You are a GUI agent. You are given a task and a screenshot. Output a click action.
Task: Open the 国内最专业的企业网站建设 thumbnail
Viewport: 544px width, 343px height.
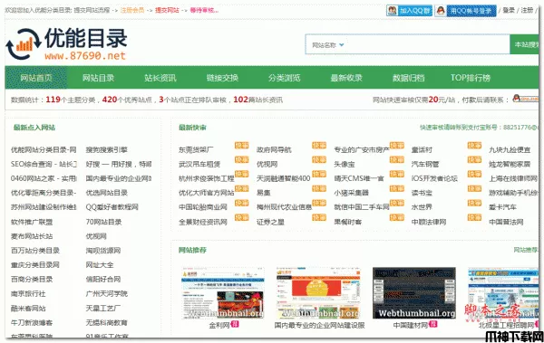[318, 293]
